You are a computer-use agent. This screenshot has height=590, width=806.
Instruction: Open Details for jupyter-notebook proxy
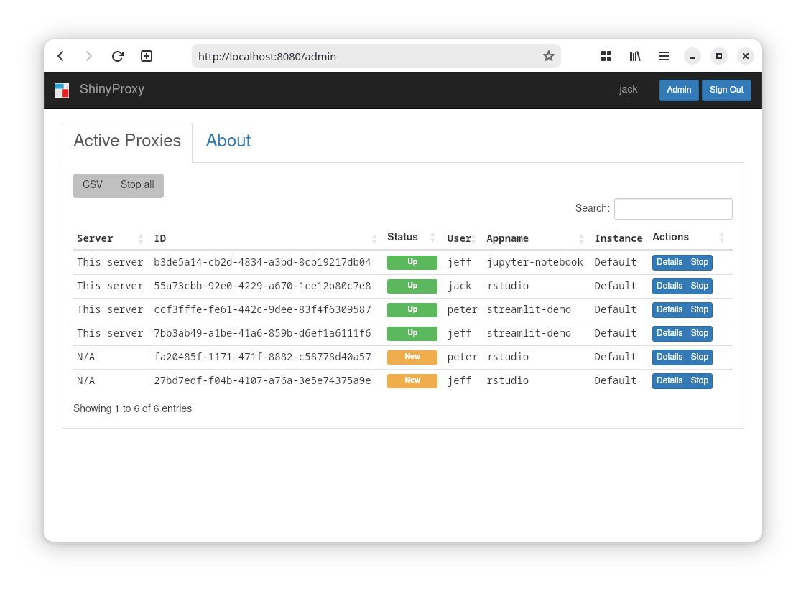(x=670, y=263)
